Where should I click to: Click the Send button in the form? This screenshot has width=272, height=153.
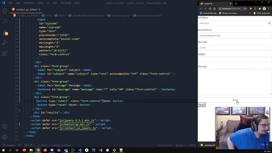point(235,100)
